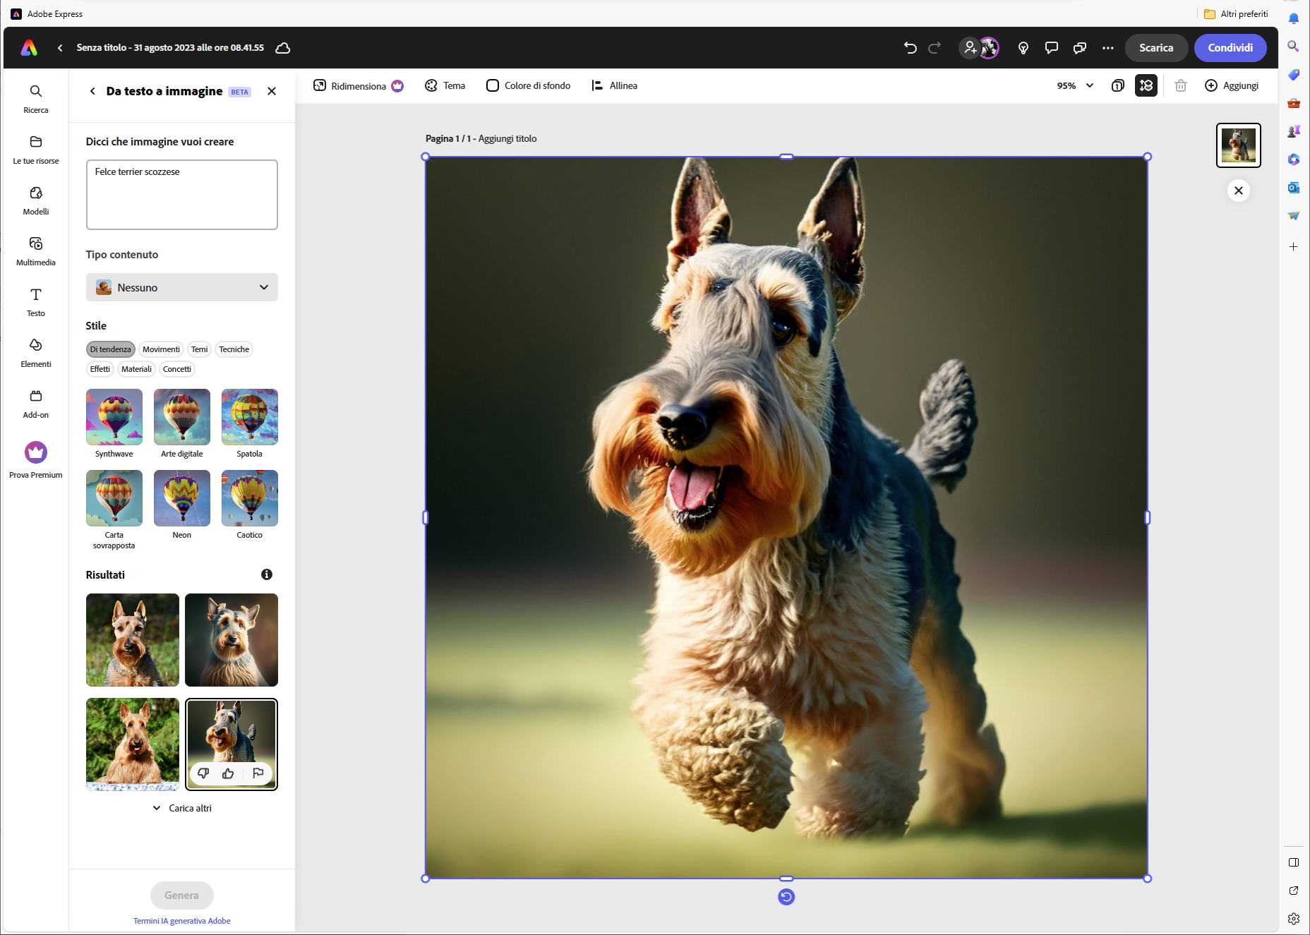Open the comments speech bubble icon

(1051, 48)
